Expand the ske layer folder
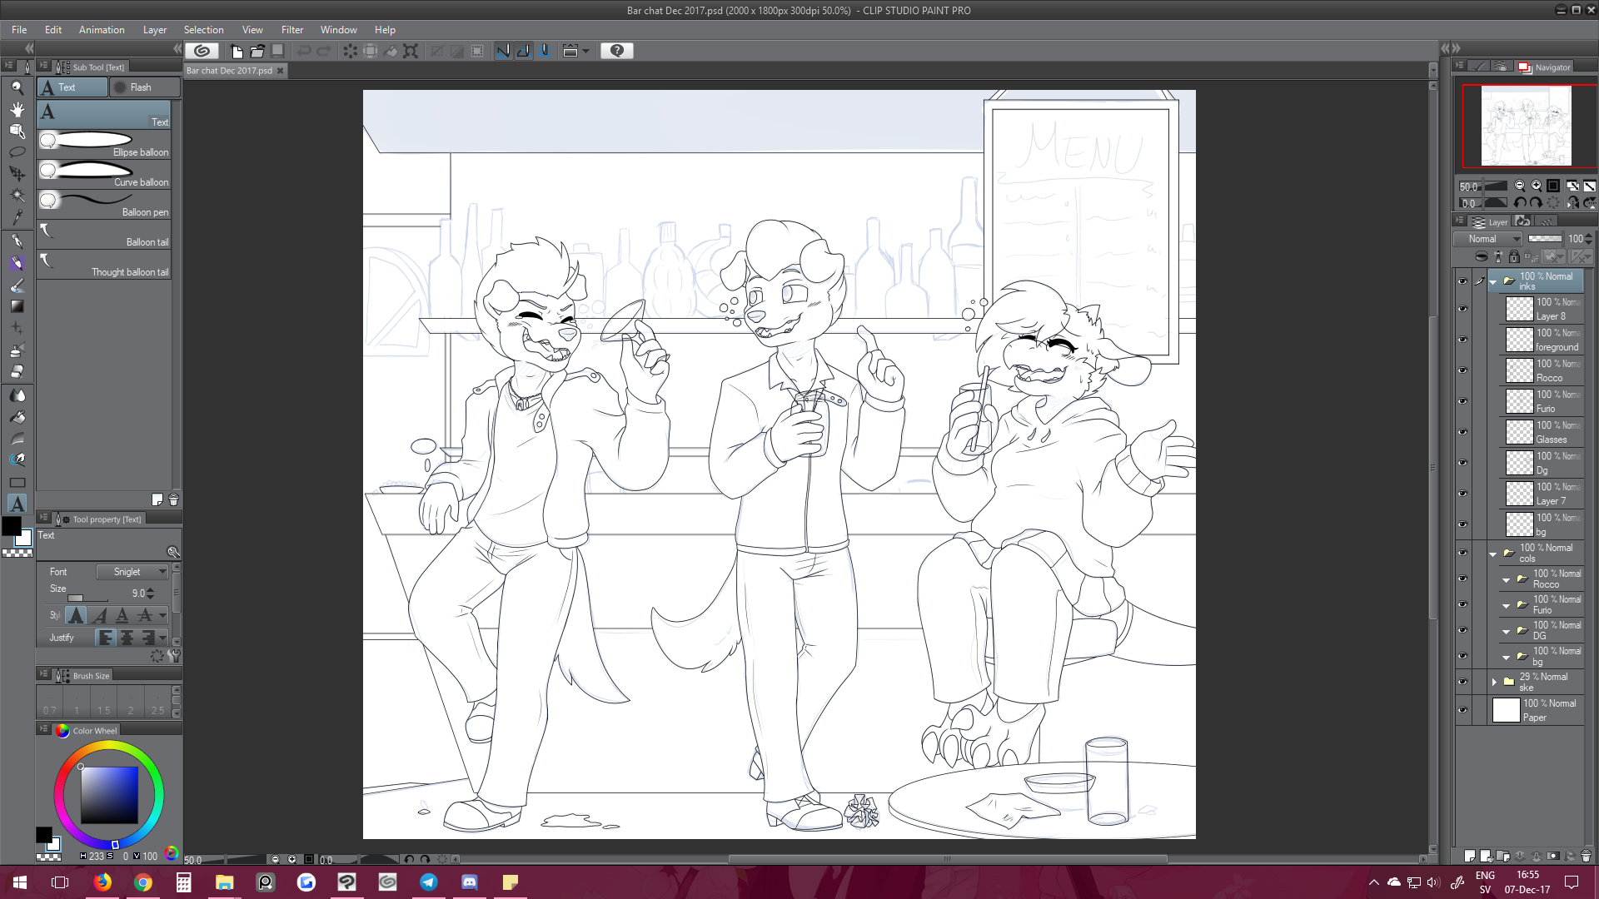The height and width of the screenshot is (899, 1599). (x=1494, y=682)
